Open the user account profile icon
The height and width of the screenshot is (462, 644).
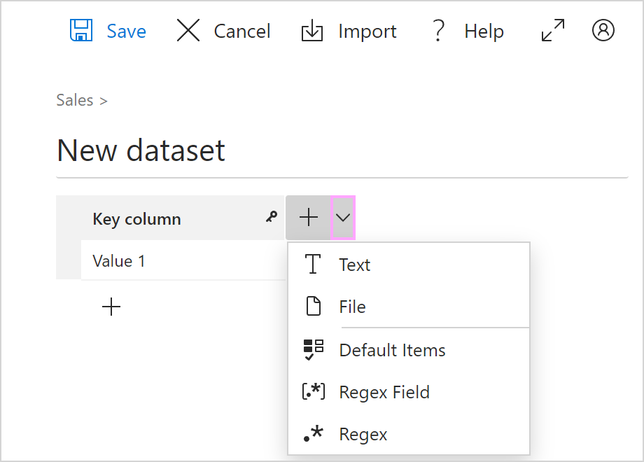click(x=603, y=30)
